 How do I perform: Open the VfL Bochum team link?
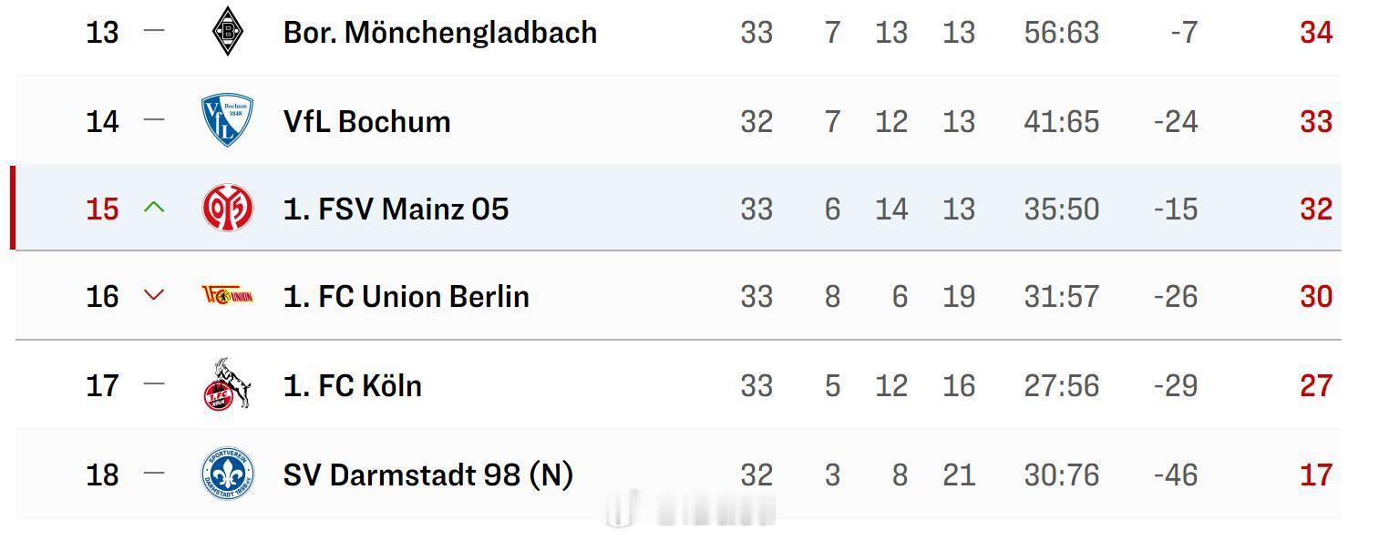click(366, 122)
